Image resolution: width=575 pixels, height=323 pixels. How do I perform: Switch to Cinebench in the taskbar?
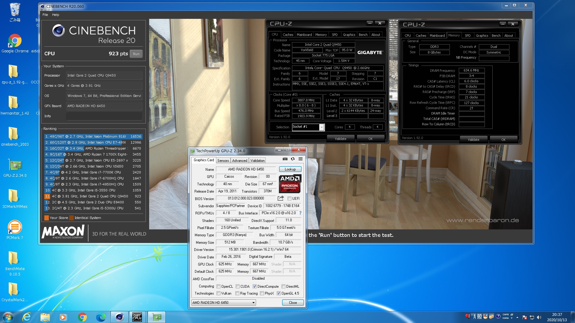[x=119, y=317]
